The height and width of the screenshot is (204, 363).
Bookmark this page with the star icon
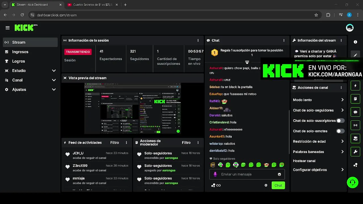tap(316, 15)
